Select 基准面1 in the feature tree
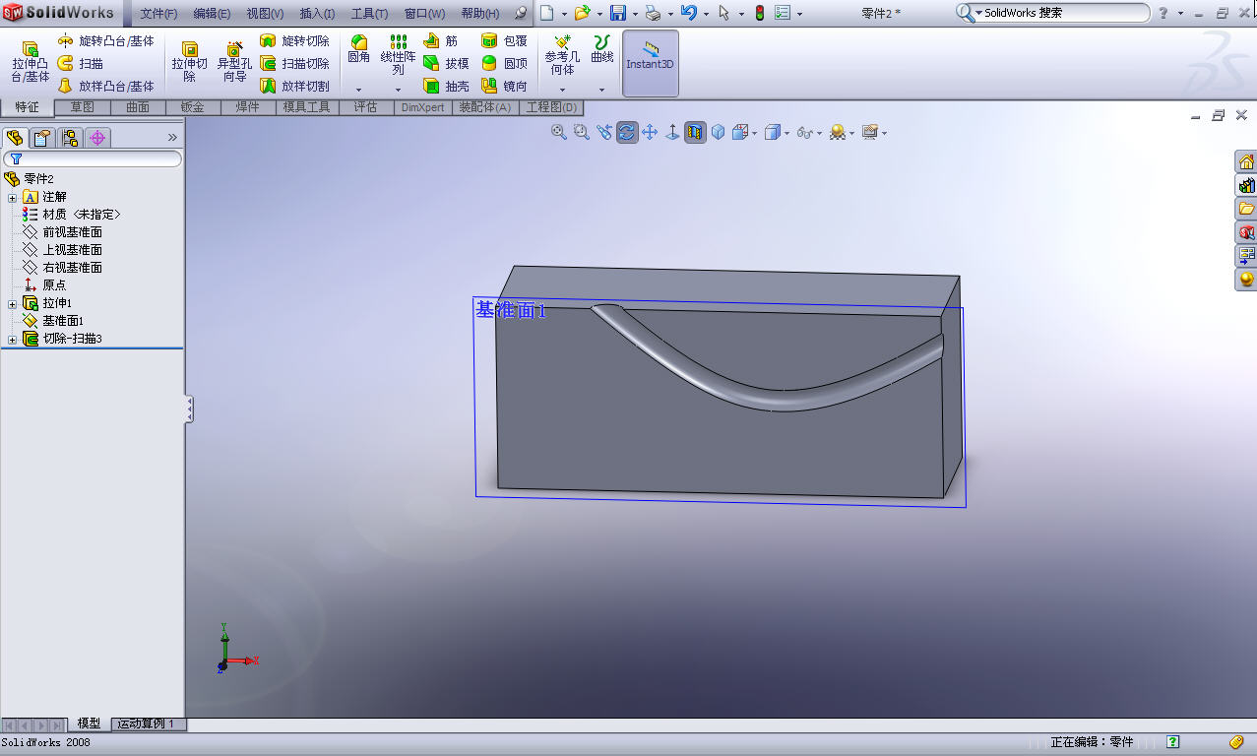Screen dimensions: 1257x756 (x=54, y=321)
